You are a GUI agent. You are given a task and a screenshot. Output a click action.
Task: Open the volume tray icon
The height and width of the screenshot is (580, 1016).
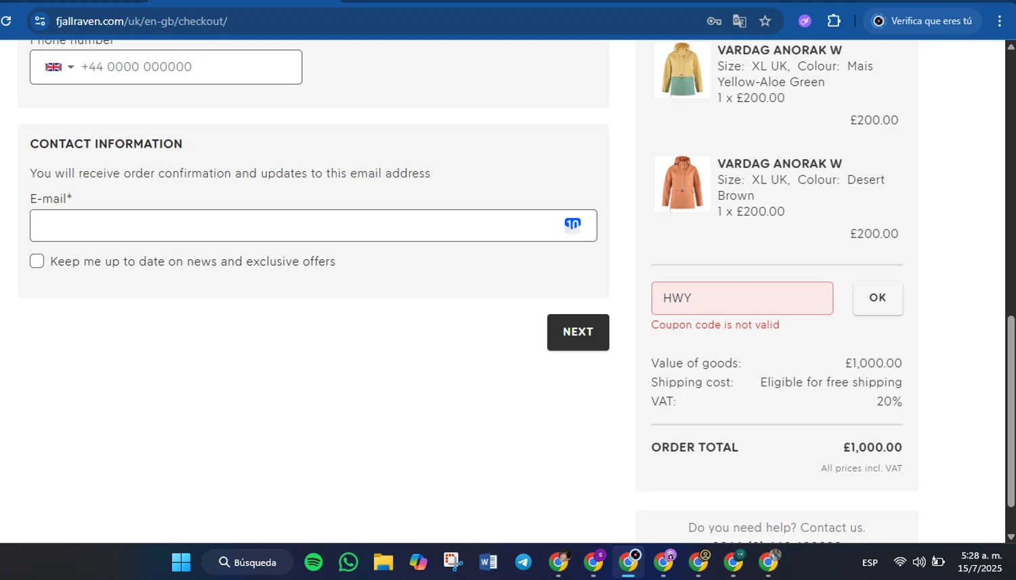pyautogui.click(x=919, y=562)
